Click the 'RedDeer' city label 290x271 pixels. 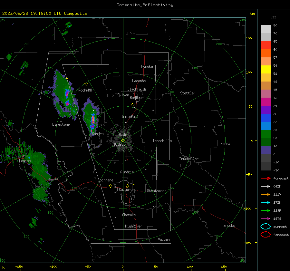tap(137, 98)
